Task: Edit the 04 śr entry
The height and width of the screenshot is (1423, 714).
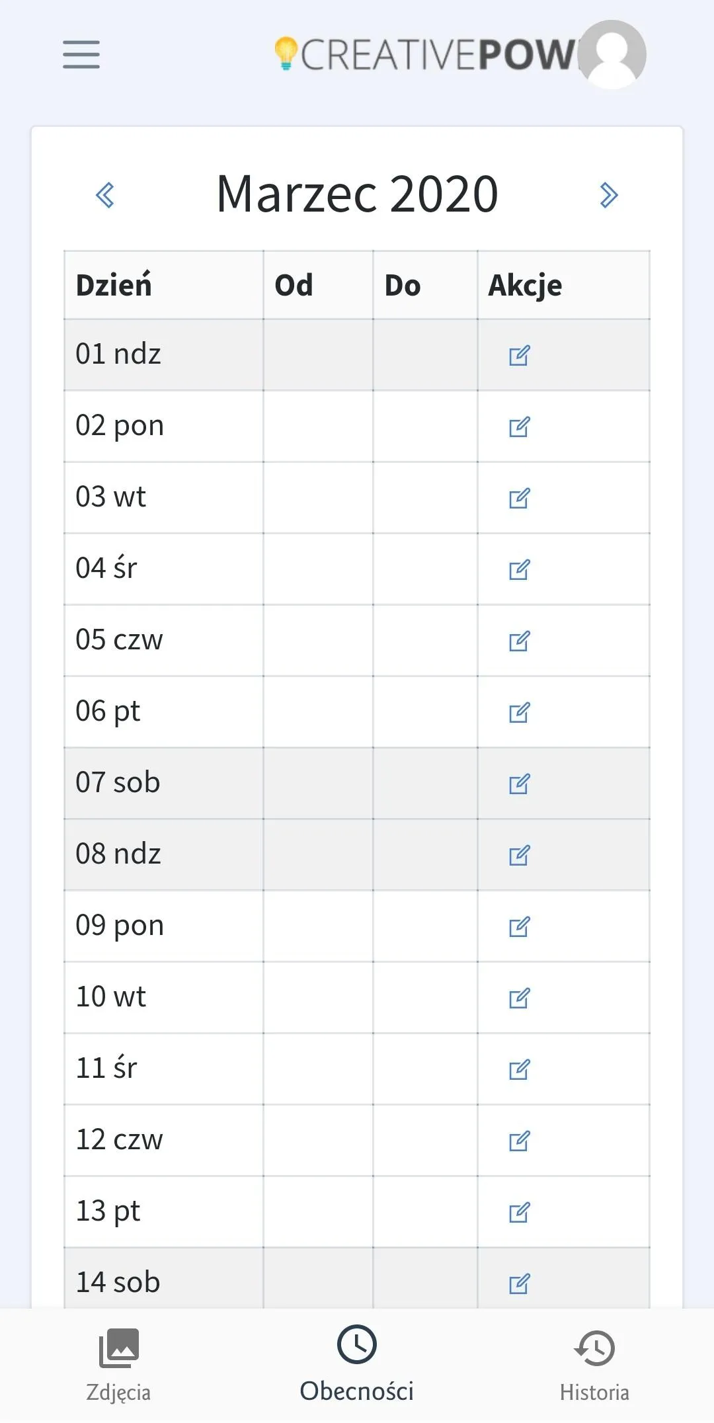Action: 519,569
